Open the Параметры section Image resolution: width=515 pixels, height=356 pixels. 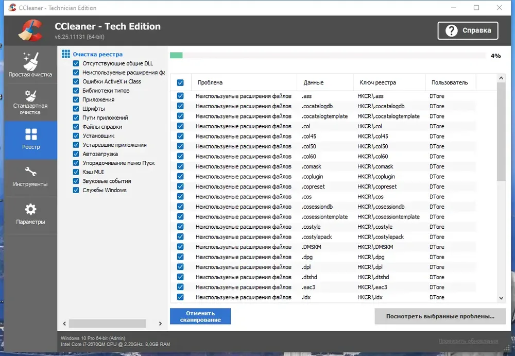(30, 215)
